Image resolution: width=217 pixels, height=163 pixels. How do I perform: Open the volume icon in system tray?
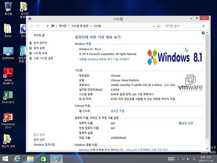188,159
